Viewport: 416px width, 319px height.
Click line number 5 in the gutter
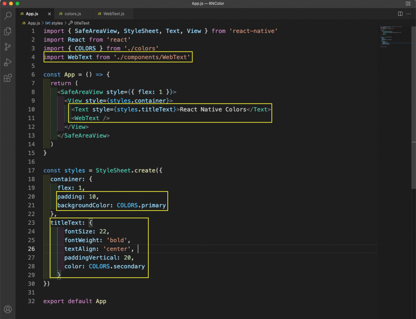(33, 66)
